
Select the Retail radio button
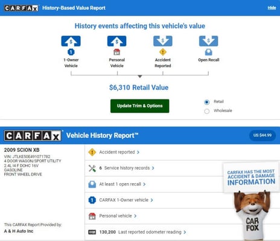click(206, 102)
